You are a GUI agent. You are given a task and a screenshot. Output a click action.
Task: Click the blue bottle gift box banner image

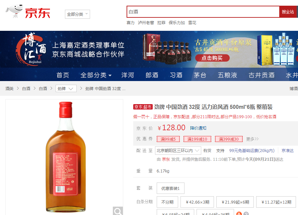click(276, 50)
